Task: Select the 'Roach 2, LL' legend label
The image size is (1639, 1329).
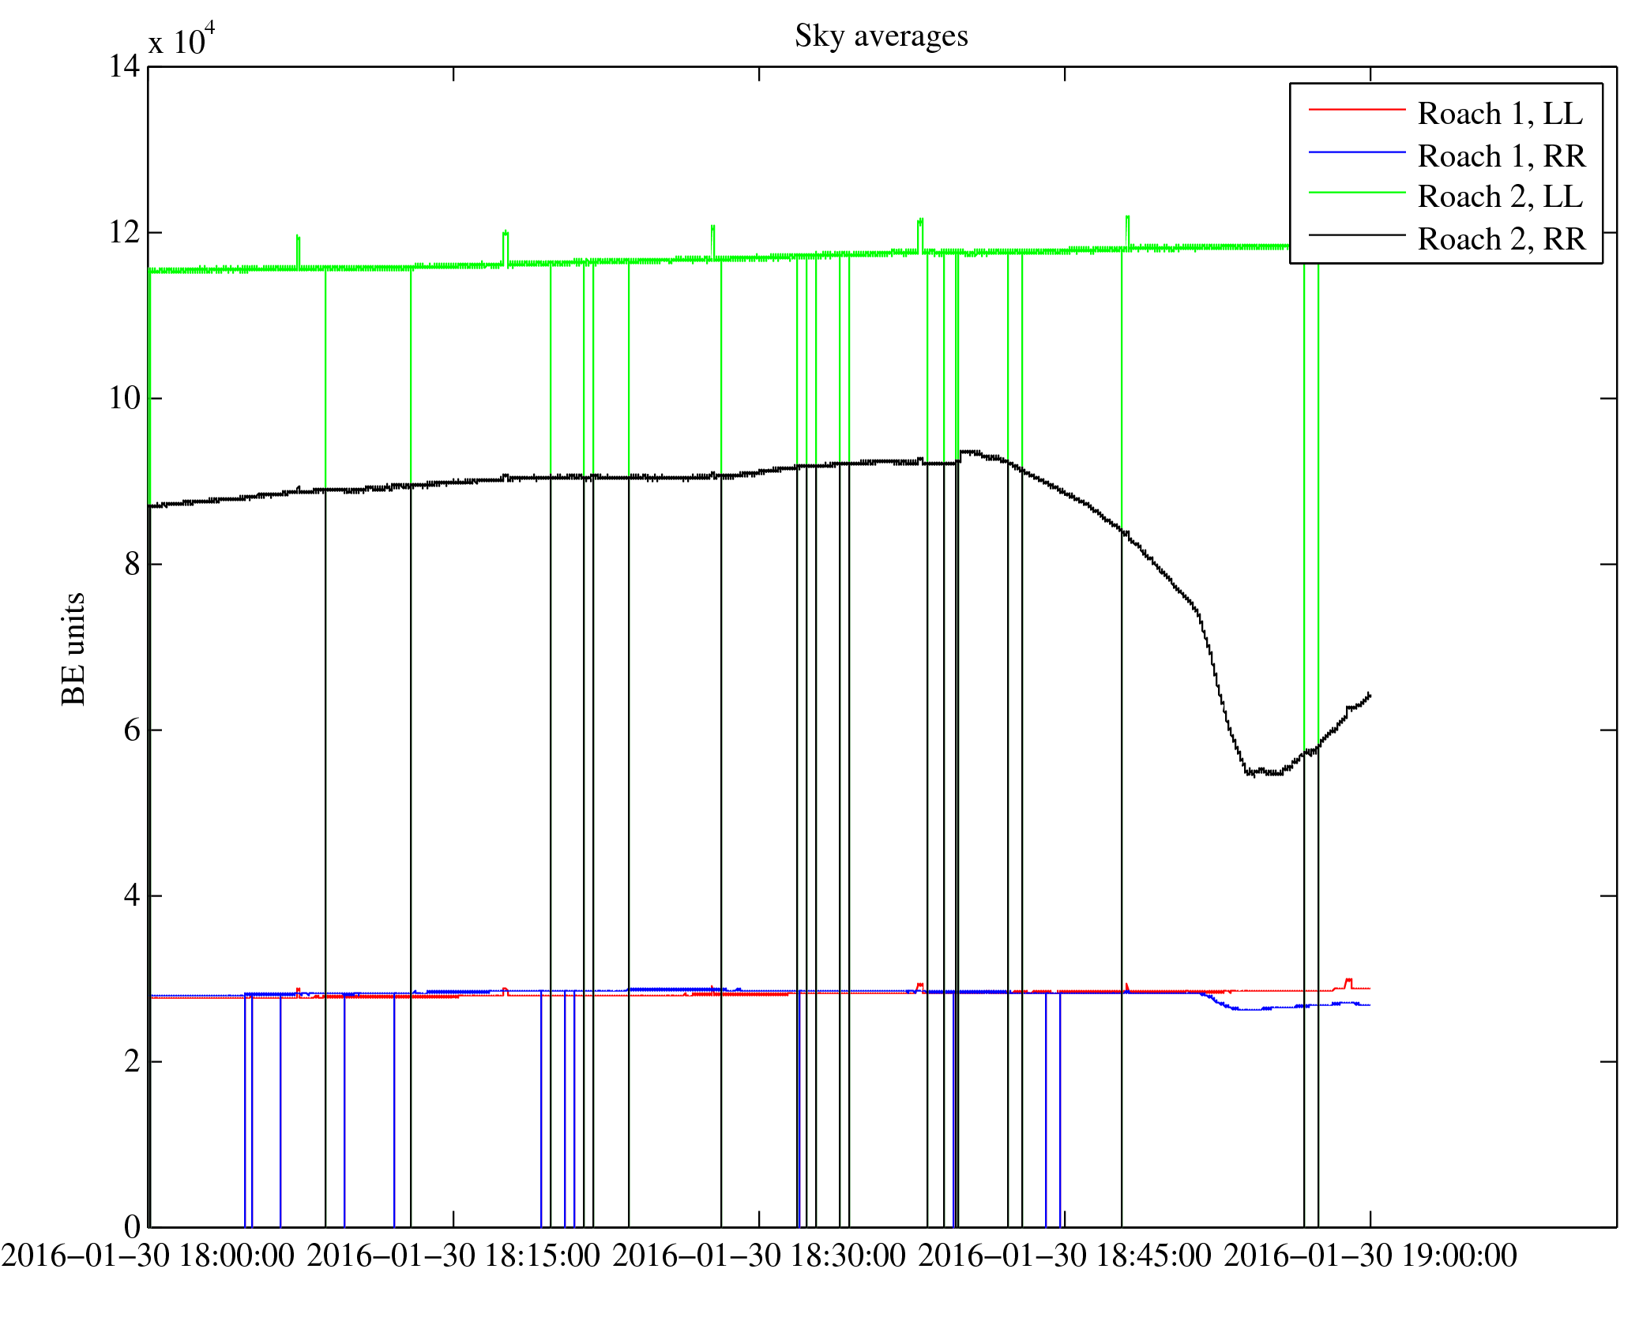Action: (x=1500, y=197)
